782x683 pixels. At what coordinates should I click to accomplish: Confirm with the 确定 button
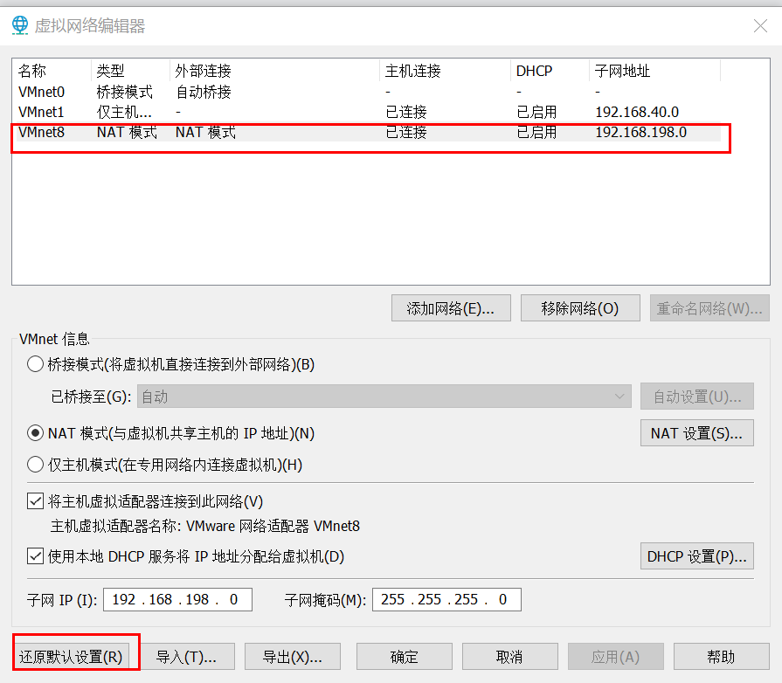tap(404, 656)
